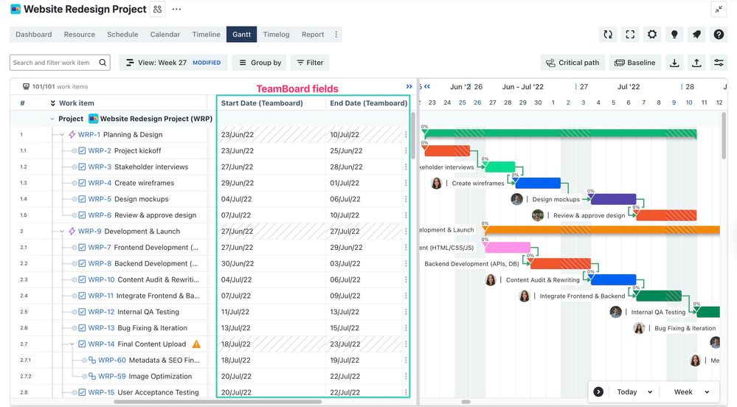The width and height of the screenshot is (737, 407).
Task: Switch to the Calendar tab
Action: pos(165,35)
